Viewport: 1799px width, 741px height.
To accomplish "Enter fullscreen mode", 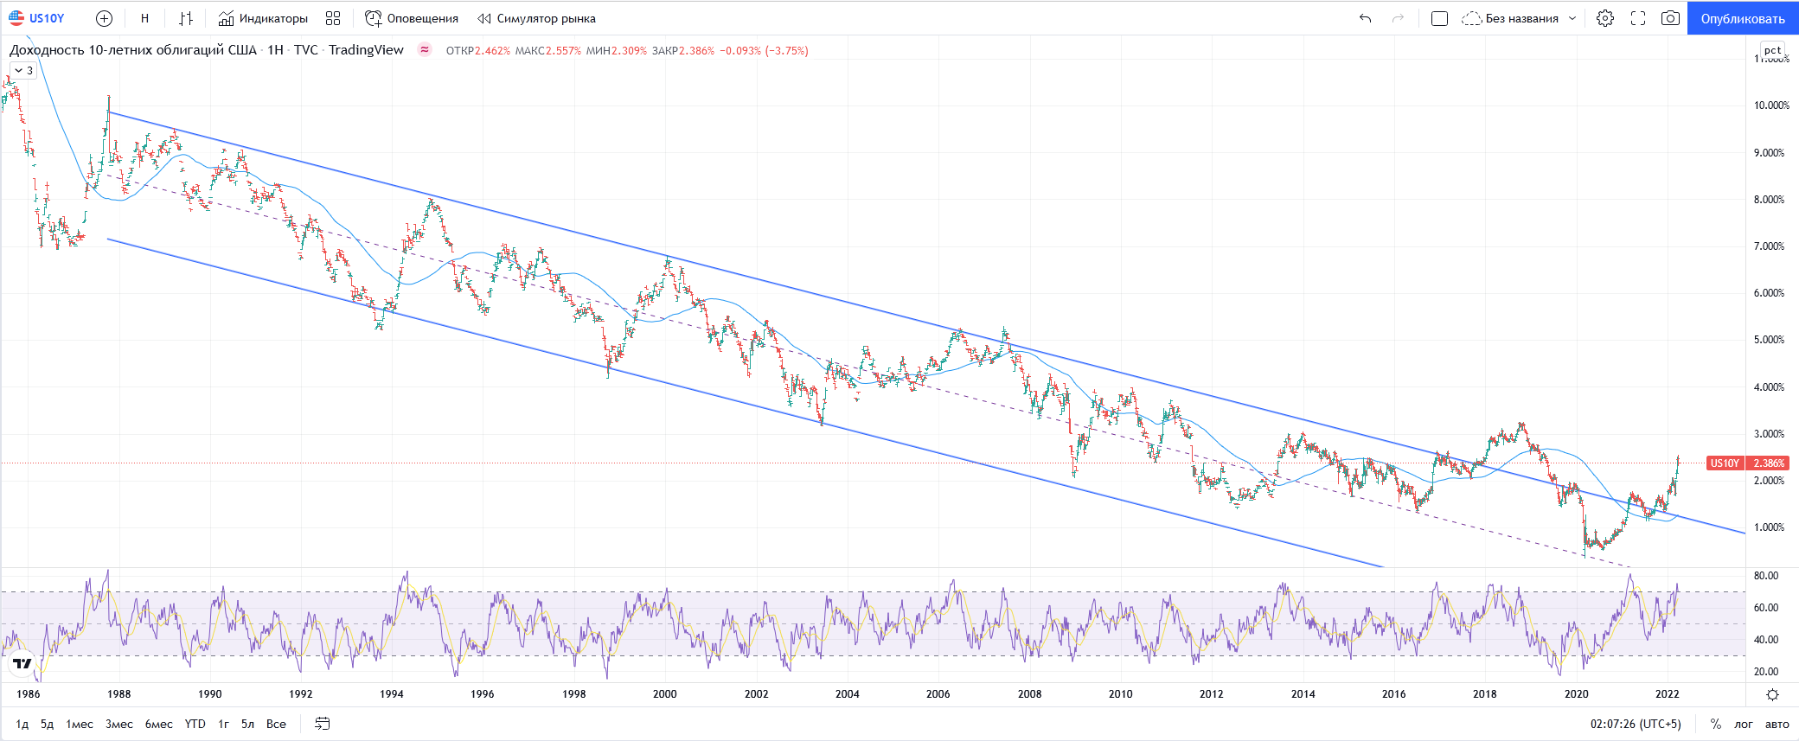I will pos(1638,18).
